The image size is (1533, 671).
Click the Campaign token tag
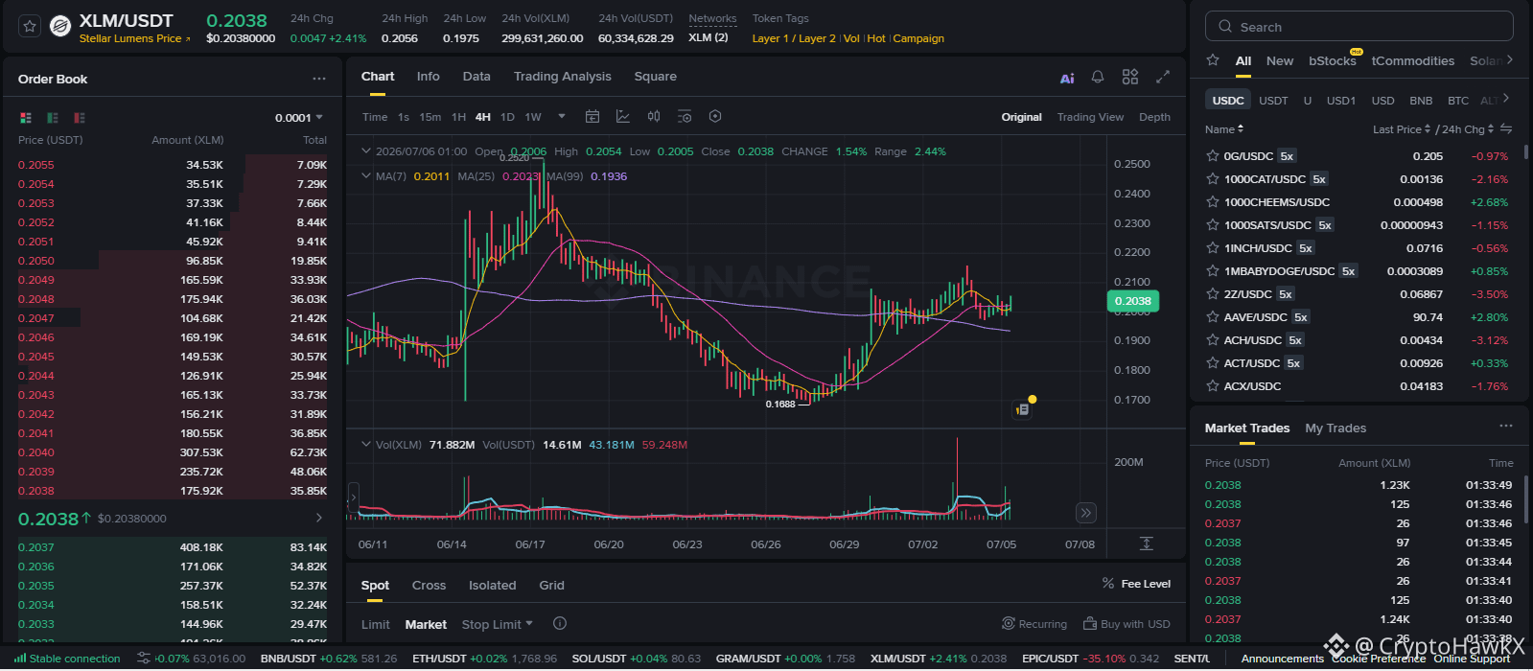click(x=918, y=38)
